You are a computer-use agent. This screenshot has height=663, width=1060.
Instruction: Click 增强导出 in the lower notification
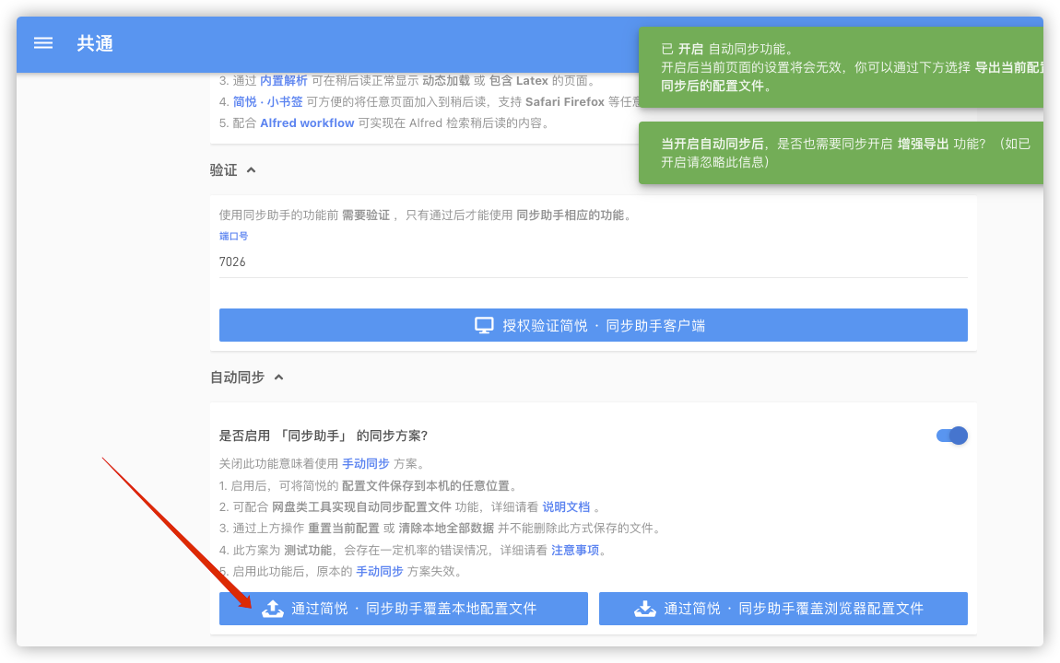[924, 143]
